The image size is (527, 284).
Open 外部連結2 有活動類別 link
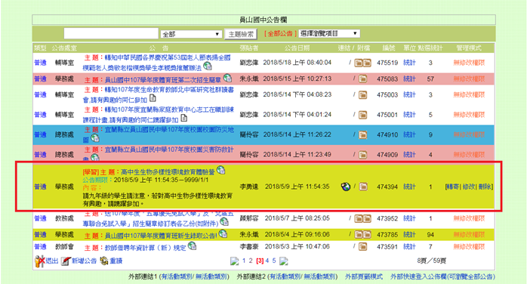(285, 276)
